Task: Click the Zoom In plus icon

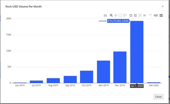Action: pyautogui.click(x=131, y=16)
